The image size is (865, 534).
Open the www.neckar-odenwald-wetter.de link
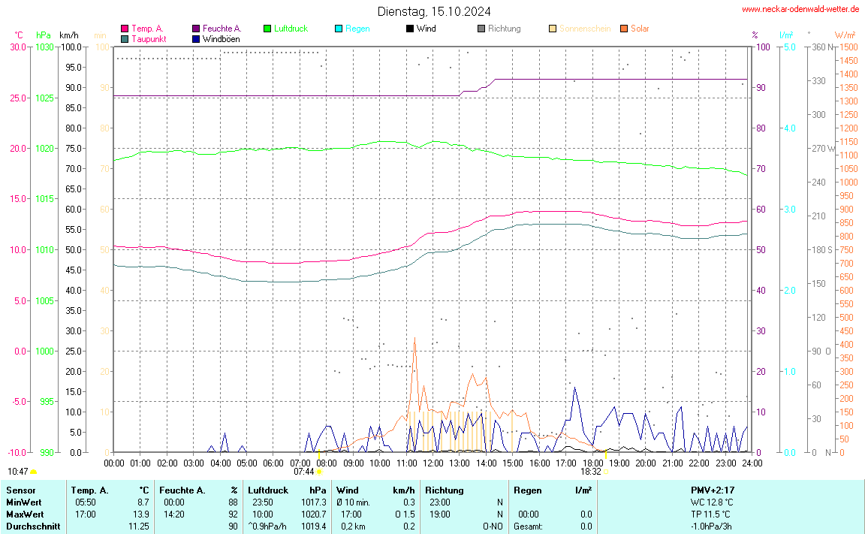point(800,9)
